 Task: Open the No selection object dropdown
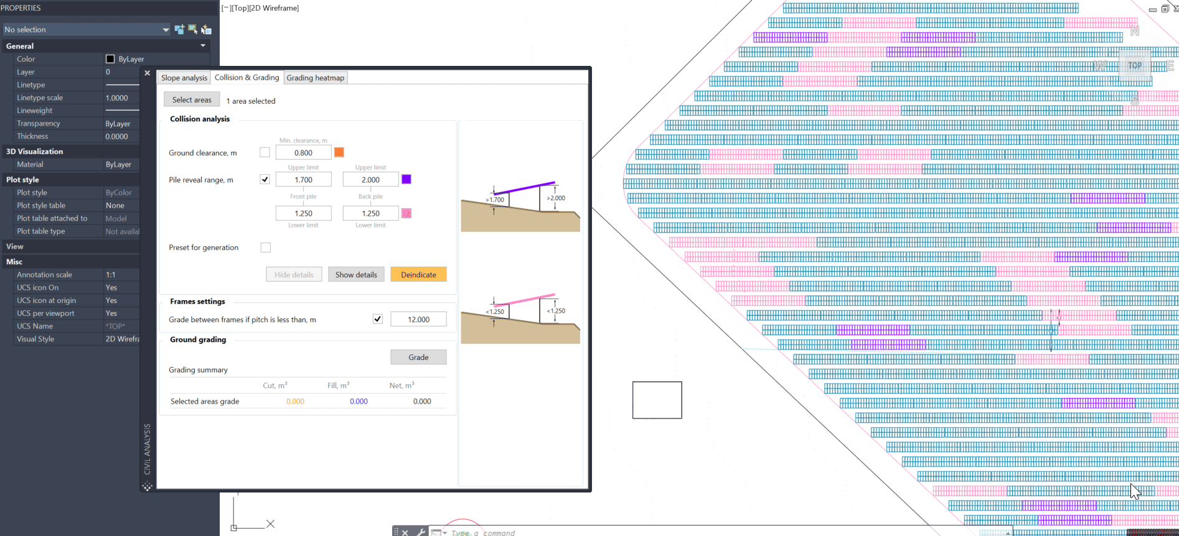[87, 29]
